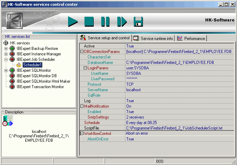Collapse the DBConnectionParams property group
The width and height of the screenshot is (237, 165).
(x=82, y=52)
